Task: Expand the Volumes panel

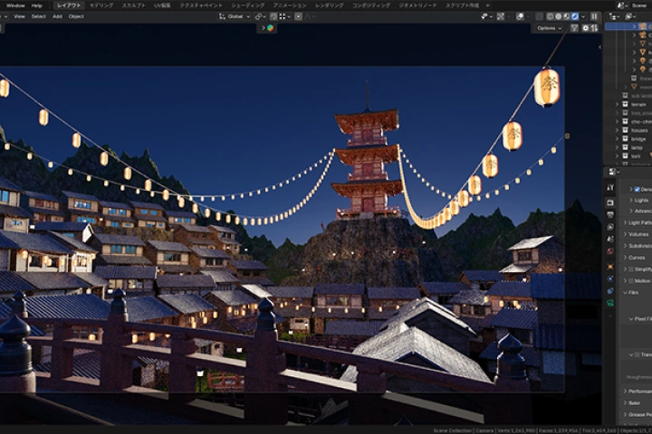Action: click(x=638, y=233)
